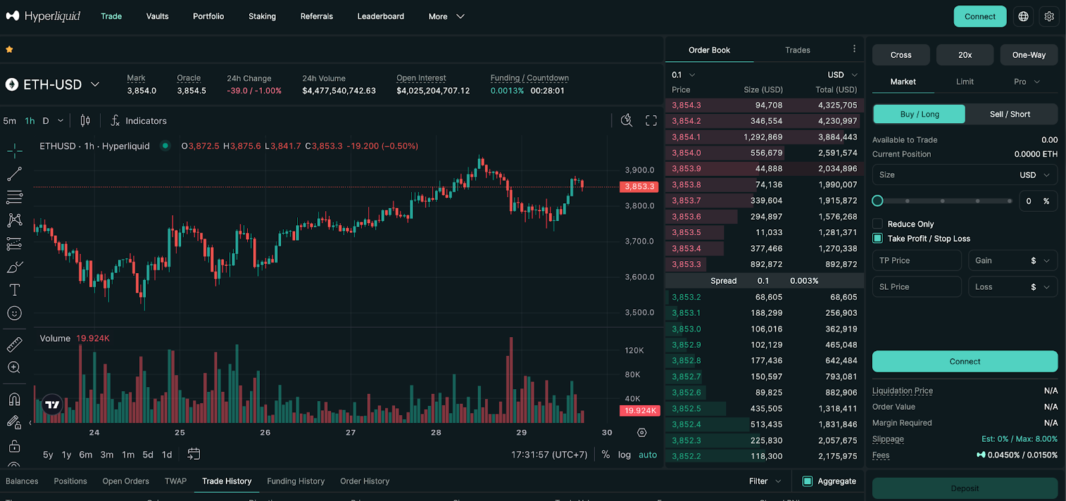Viewport: 1066px width, 501px height.
Task: Toggle the favorite star icon
Action: [9, 49]
